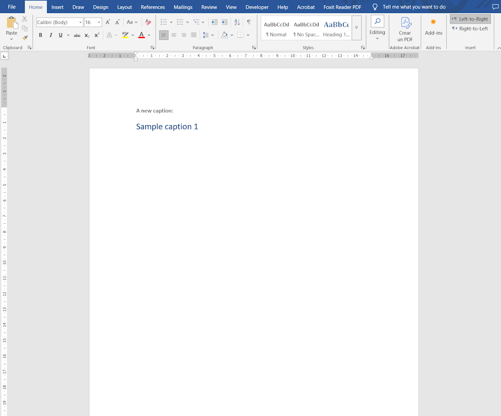Switch to the Review tab

209,7
